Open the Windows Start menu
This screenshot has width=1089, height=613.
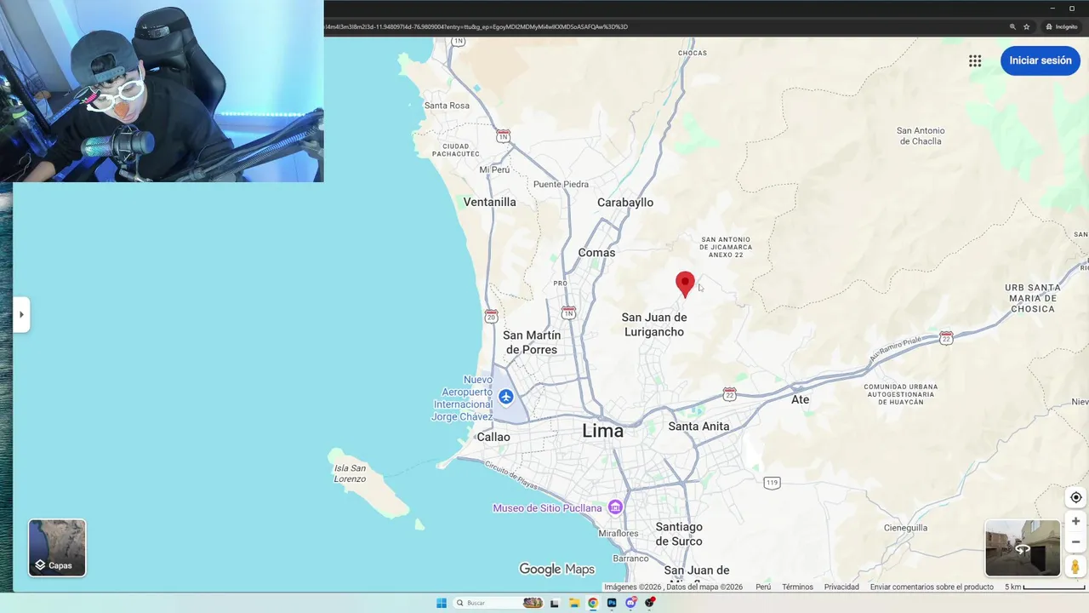[441, 603]
